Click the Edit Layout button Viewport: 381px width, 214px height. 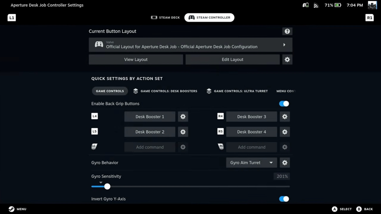(232, 60)
